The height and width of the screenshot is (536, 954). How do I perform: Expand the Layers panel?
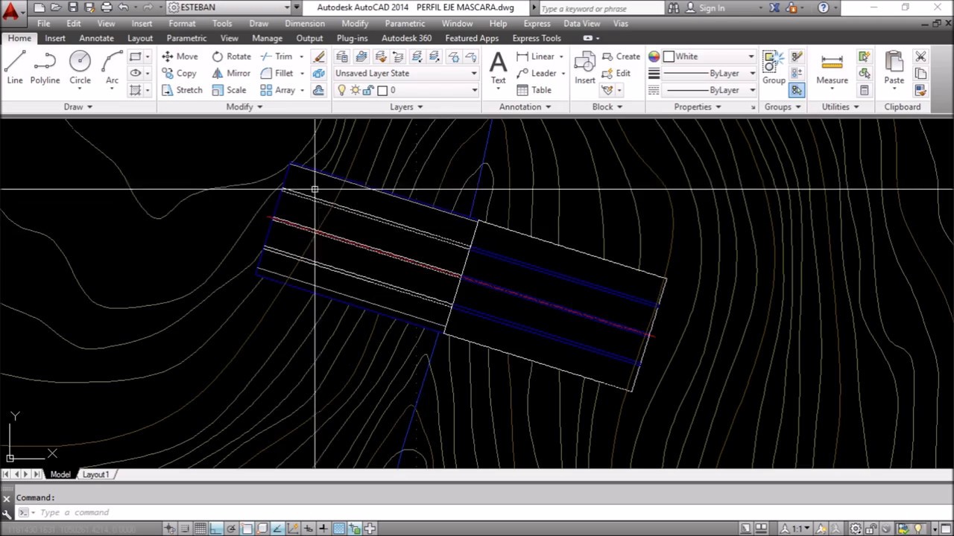click(x=406, y=106)
